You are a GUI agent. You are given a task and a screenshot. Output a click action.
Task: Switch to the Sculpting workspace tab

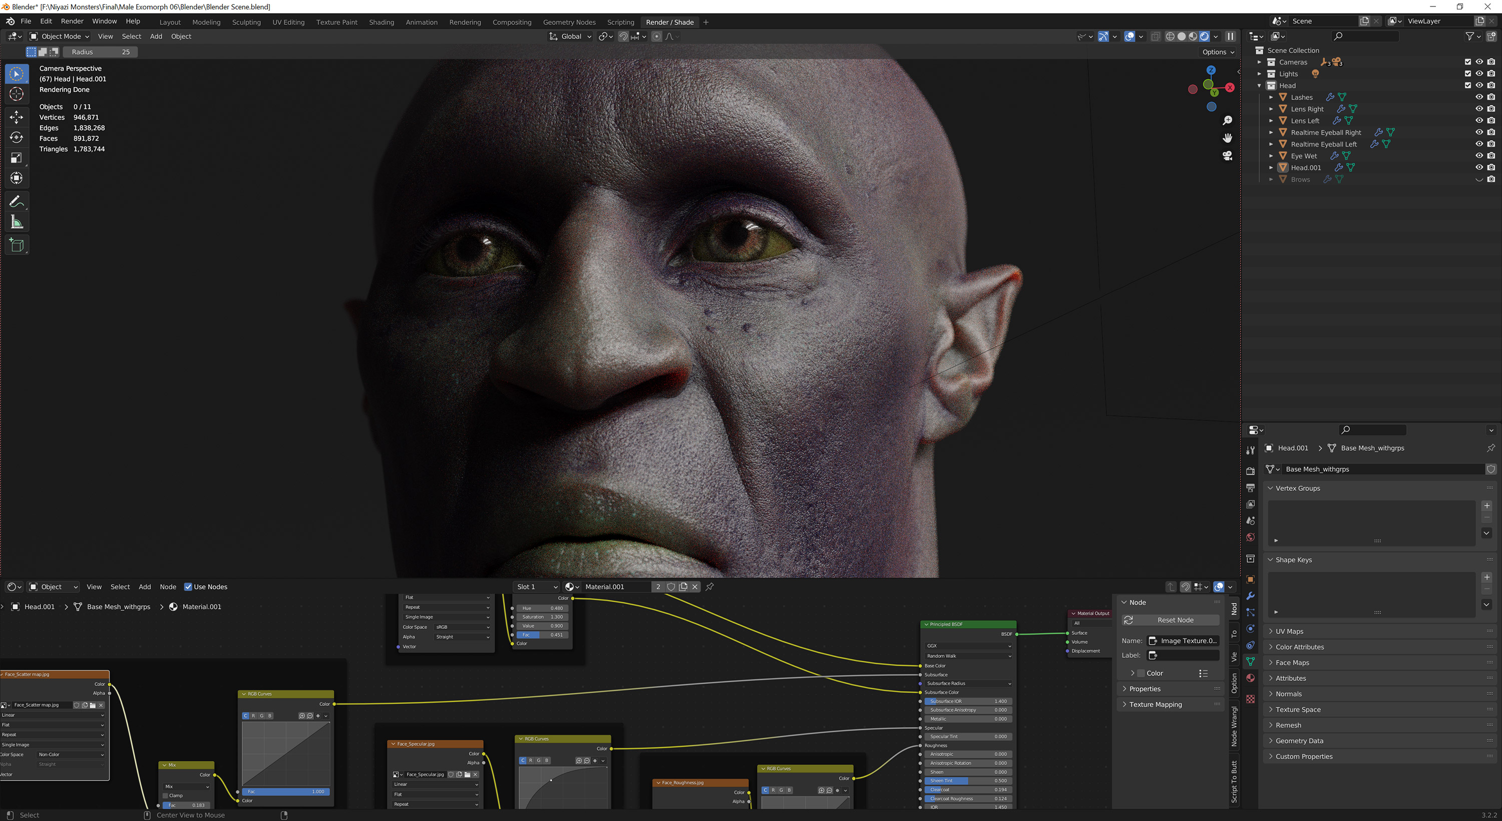(246, 22)
